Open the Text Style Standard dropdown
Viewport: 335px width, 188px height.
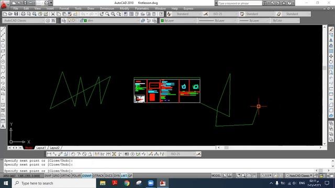tap(187, 14)
